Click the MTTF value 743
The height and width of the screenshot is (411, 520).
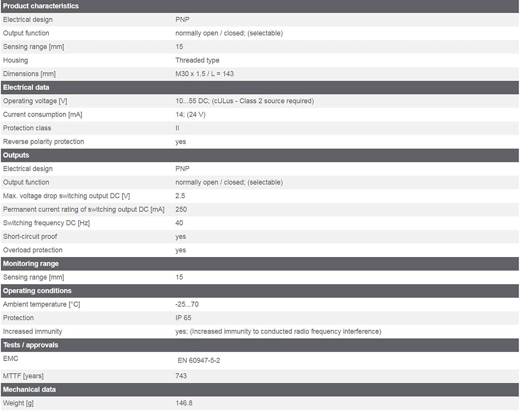[x=181, y=376]
